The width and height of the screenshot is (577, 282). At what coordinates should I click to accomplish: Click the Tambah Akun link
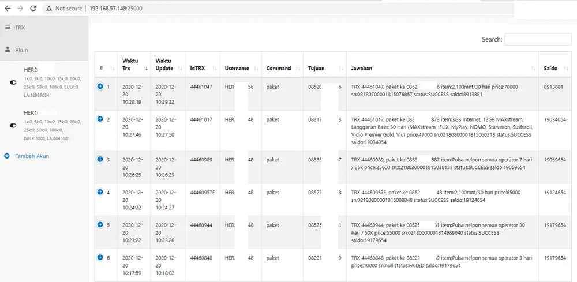32,156
